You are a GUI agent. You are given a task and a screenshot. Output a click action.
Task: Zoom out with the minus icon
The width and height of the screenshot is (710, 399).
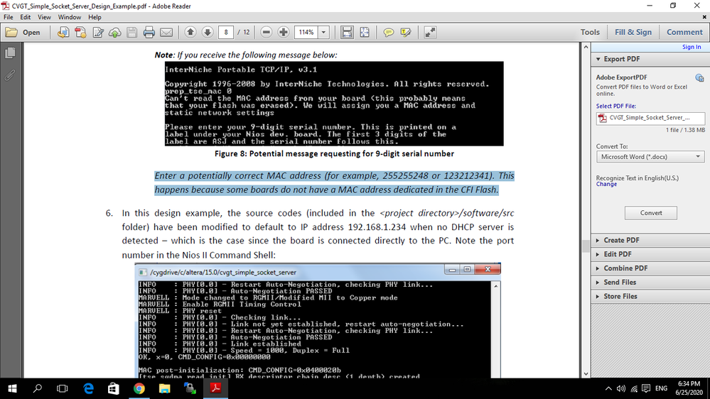tap(267, 32)
